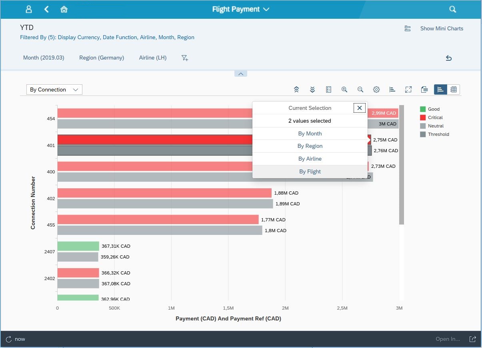Viewport: 482px width, 348px height.
Task: Sort the chart bars
Action: pyautogui.click(x=392, y=89)
